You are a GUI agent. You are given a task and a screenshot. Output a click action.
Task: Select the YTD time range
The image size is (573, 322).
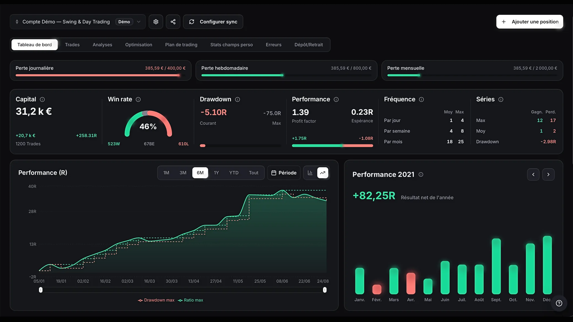[234, 173]
